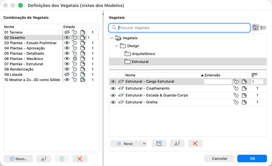Rename selected layer combination button
Screen dimensions: 272x166
[x=44, y=159]
